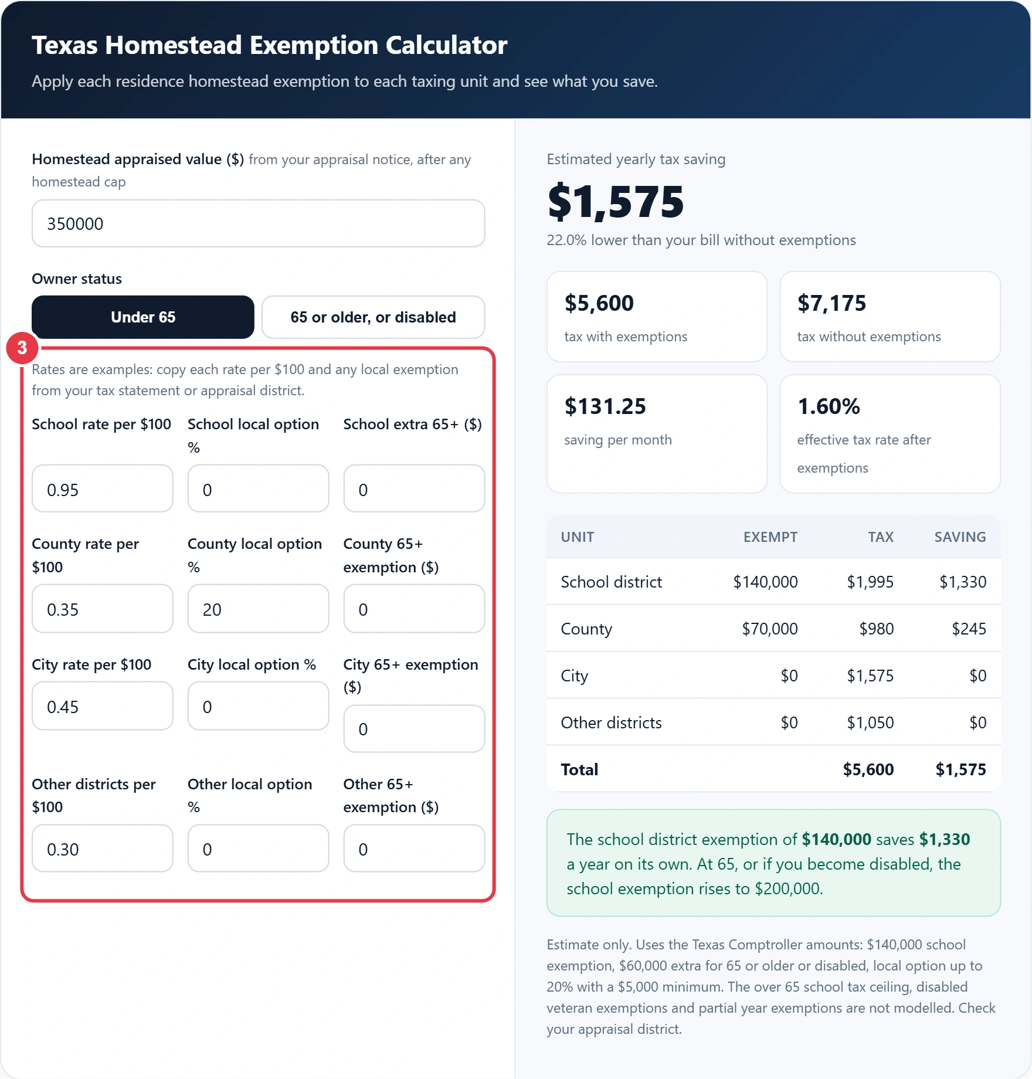Click the $70,000 county exempt cell
This screenshot has height=1079, width=1032.
[x=770, y=629]
